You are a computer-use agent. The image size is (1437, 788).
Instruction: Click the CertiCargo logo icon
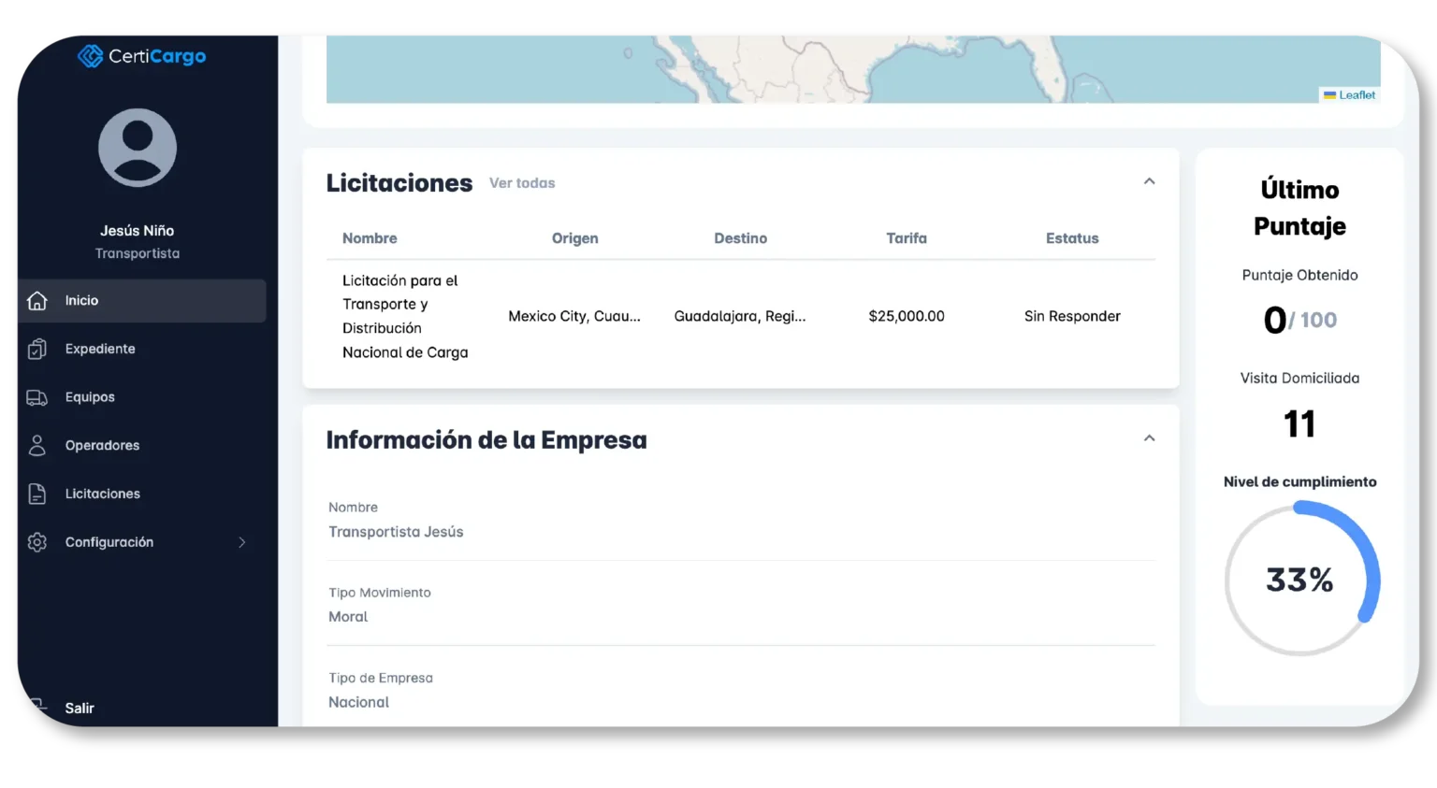tap(90, 56)
